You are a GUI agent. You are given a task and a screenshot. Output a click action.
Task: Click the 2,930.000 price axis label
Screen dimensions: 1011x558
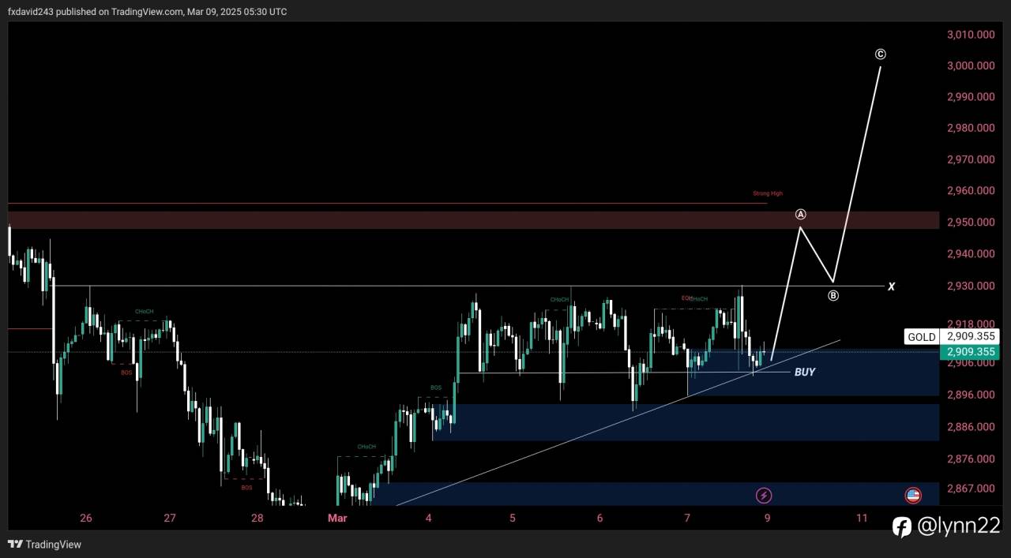(970, 286)
